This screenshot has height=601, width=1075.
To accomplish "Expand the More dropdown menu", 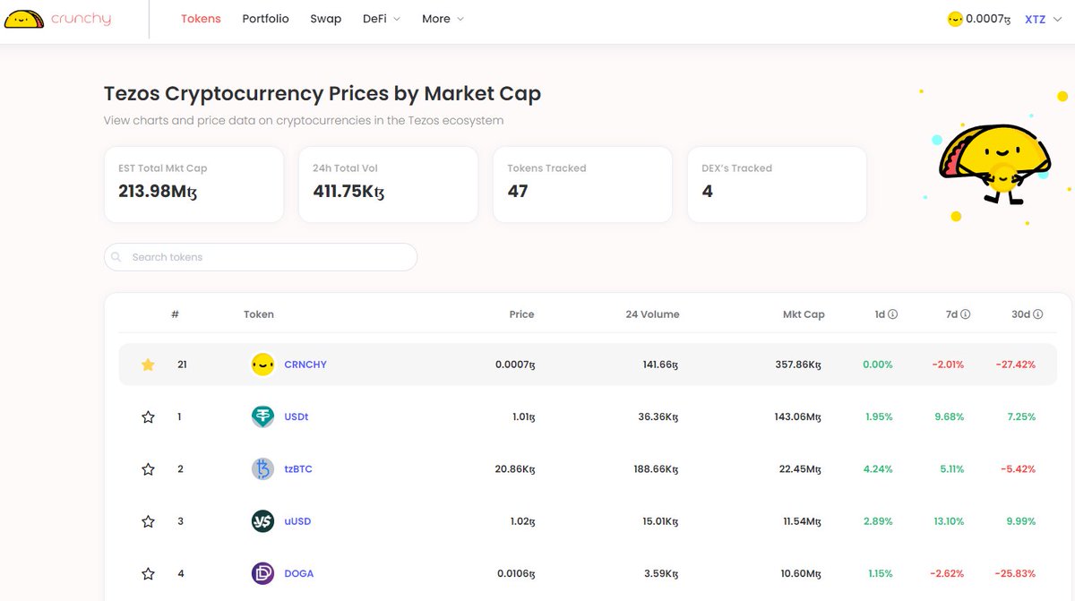I will coord(443,19).
